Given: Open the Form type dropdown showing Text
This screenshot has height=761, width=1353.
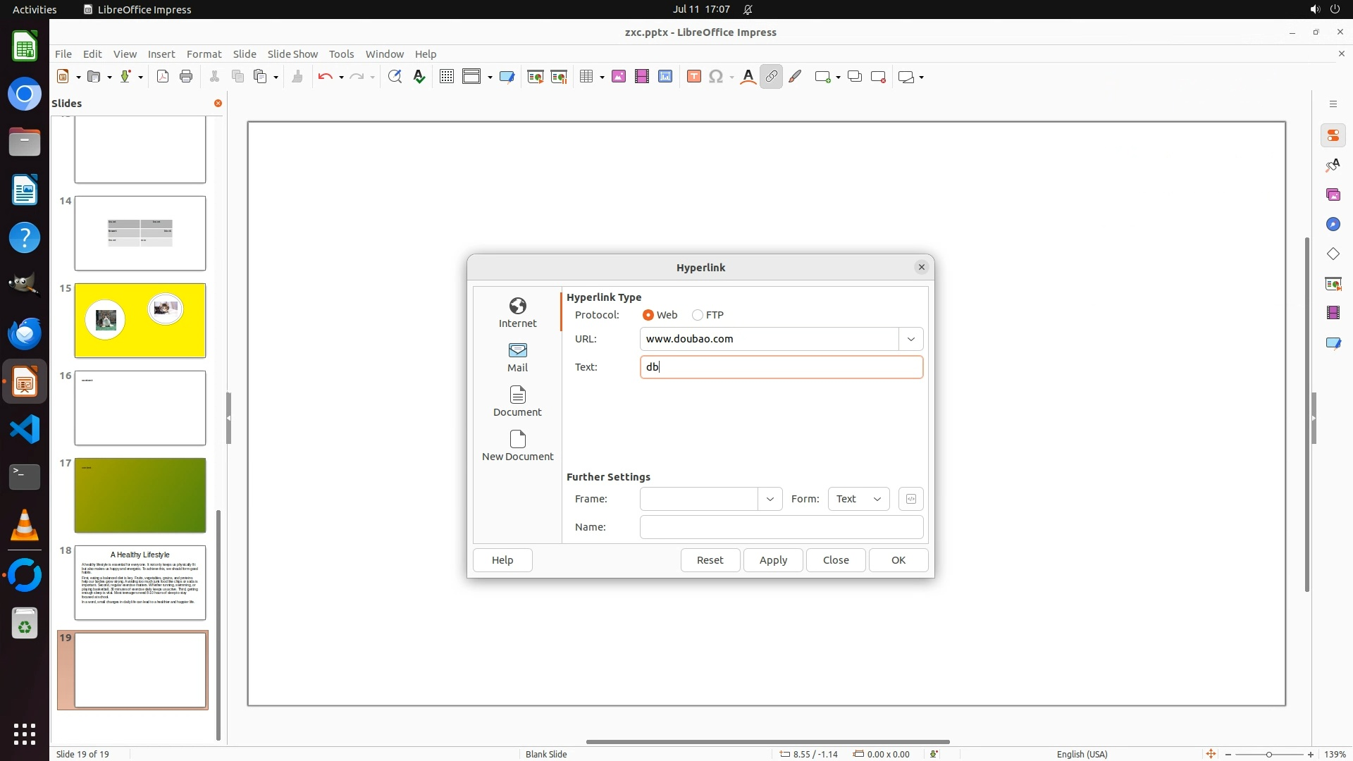Looking at the screenshot, I should pyautogui.click(x=858, y=499).
